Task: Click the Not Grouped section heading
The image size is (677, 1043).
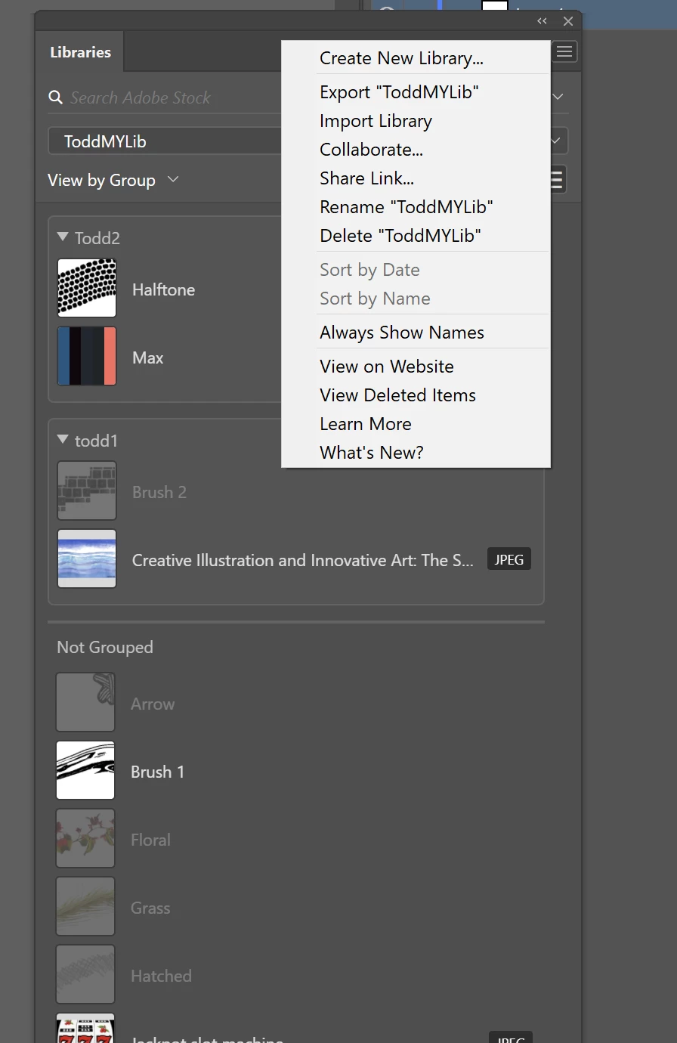Action: [x=105, y=647]
